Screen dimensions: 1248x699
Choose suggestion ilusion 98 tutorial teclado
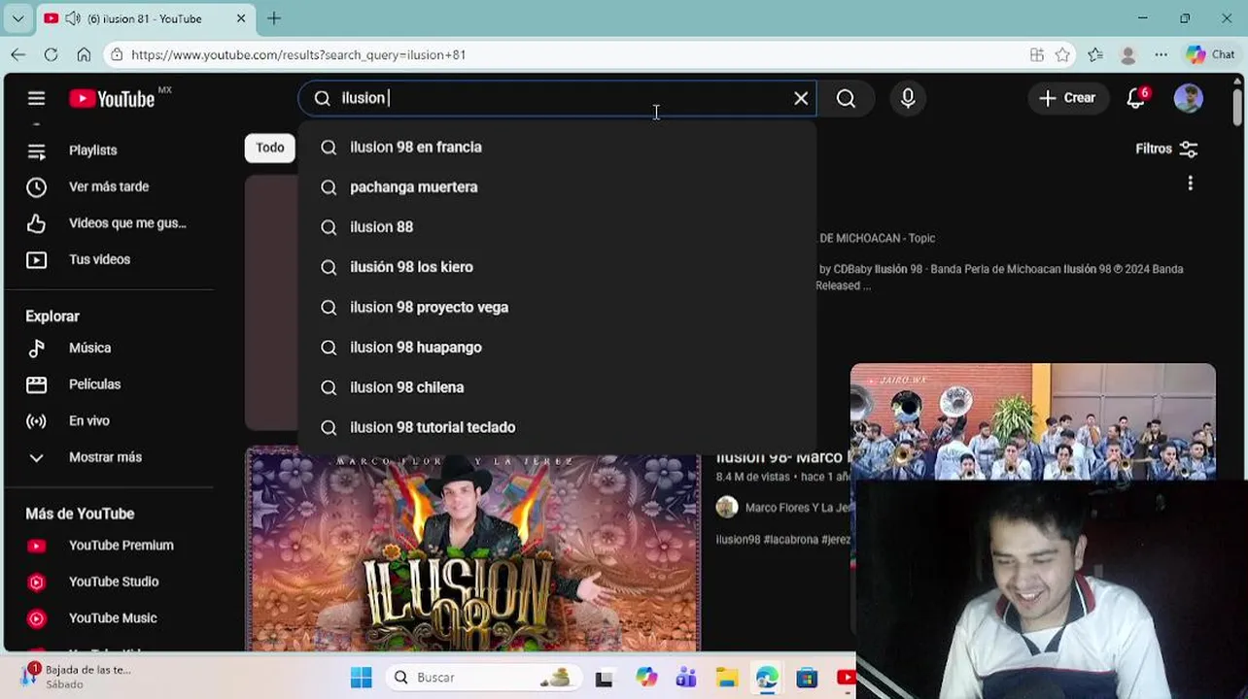557,427
